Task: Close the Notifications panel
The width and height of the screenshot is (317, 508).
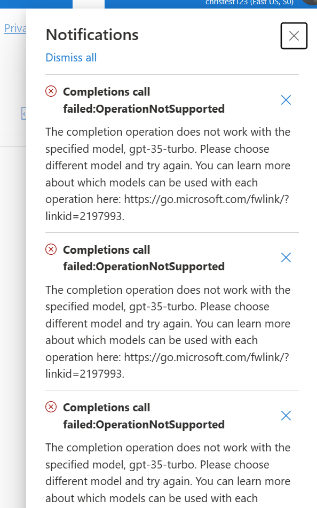Action: 294,36
